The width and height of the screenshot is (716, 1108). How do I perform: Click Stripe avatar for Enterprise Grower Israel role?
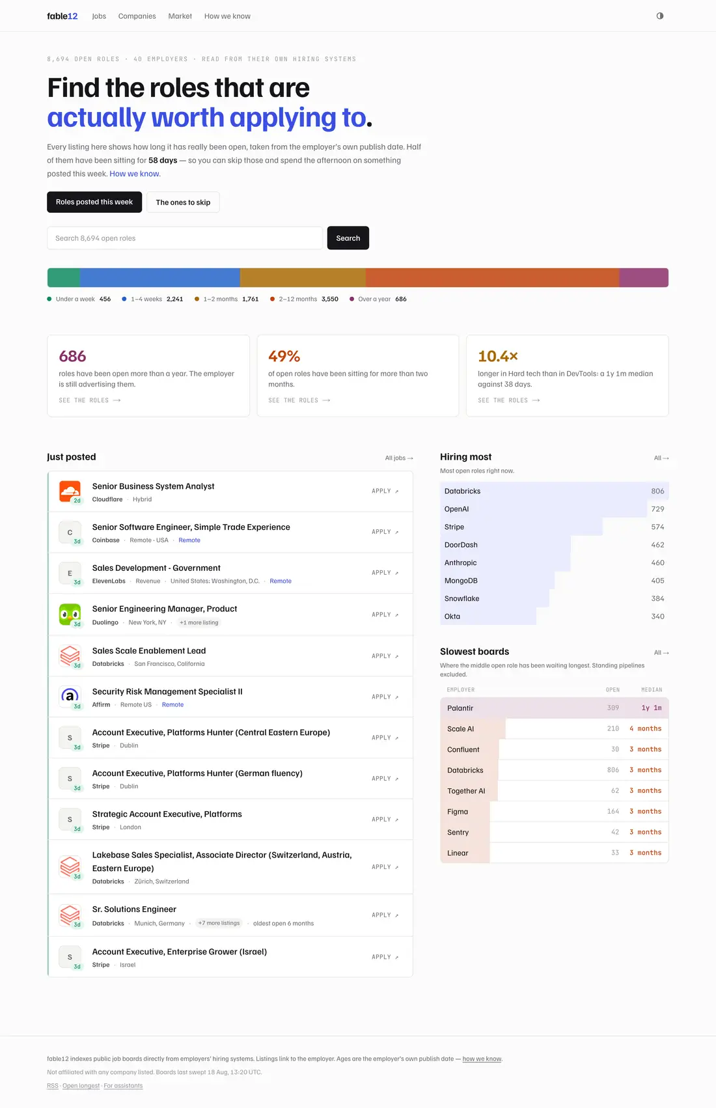(x=70, y=957)
